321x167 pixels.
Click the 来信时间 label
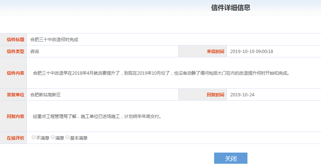coord(215,51)
